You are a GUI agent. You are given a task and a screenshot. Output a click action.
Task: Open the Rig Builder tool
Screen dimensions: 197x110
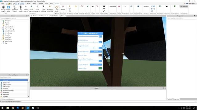click(x=21, y=9)
